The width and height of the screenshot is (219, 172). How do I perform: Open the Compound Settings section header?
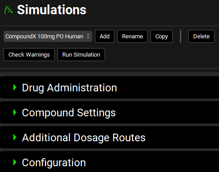[109, 112]
